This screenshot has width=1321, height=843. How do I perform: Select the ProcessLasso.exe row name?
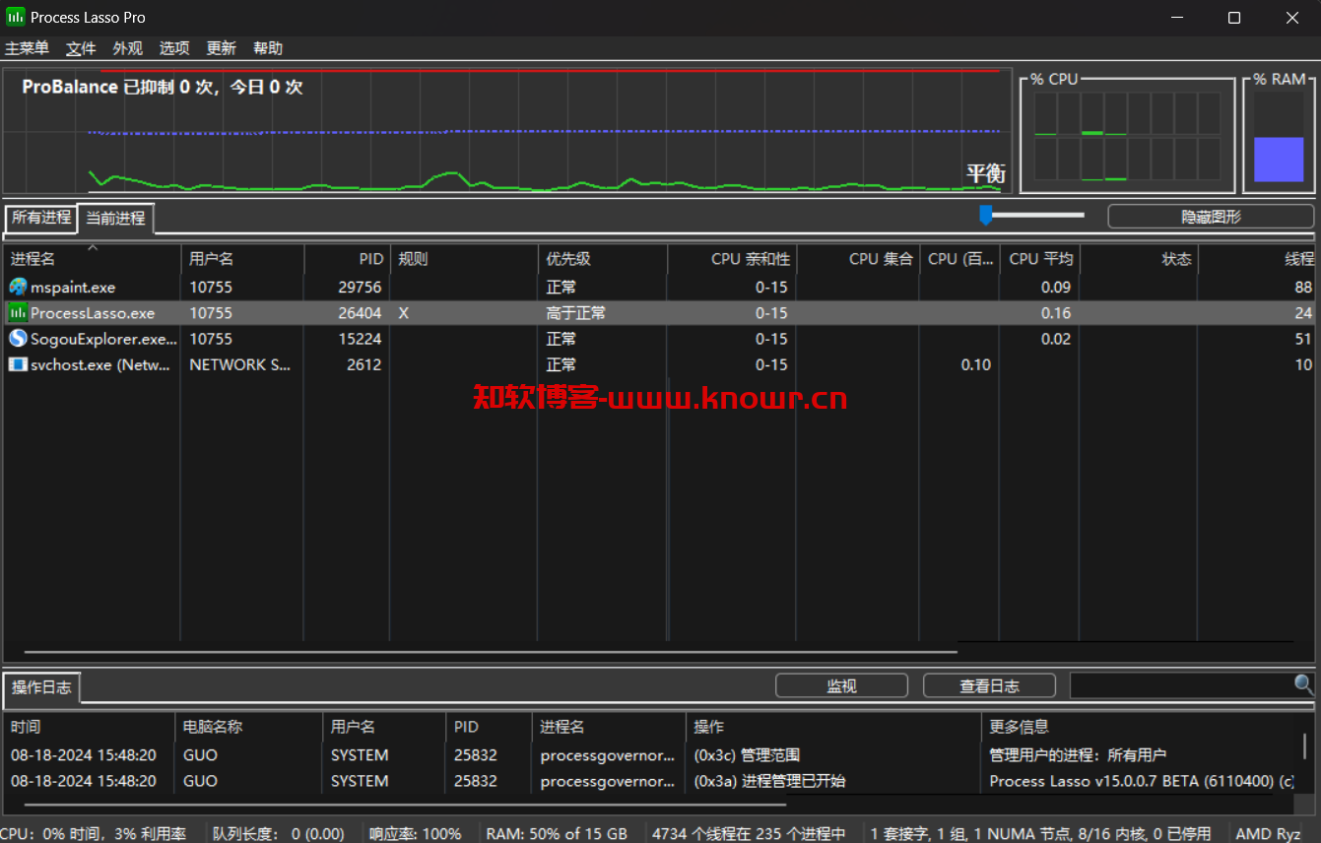[x=93, y=313]
